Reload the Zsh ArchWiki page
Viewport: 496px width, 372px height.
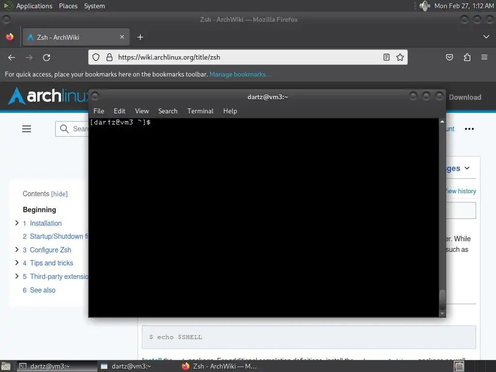coord(46,58)
